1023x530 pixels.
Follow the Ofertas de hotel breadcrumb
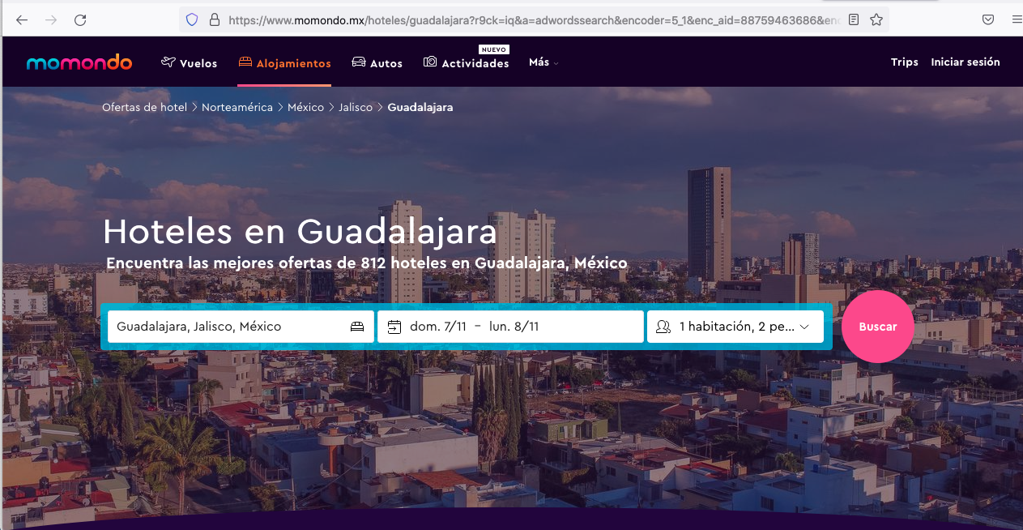click(x=144, y=107)
